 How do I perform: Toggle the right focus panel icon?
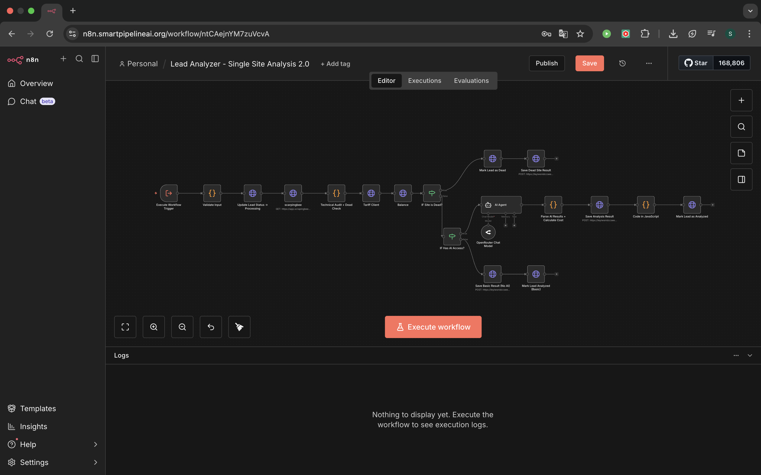coord(741,179)
